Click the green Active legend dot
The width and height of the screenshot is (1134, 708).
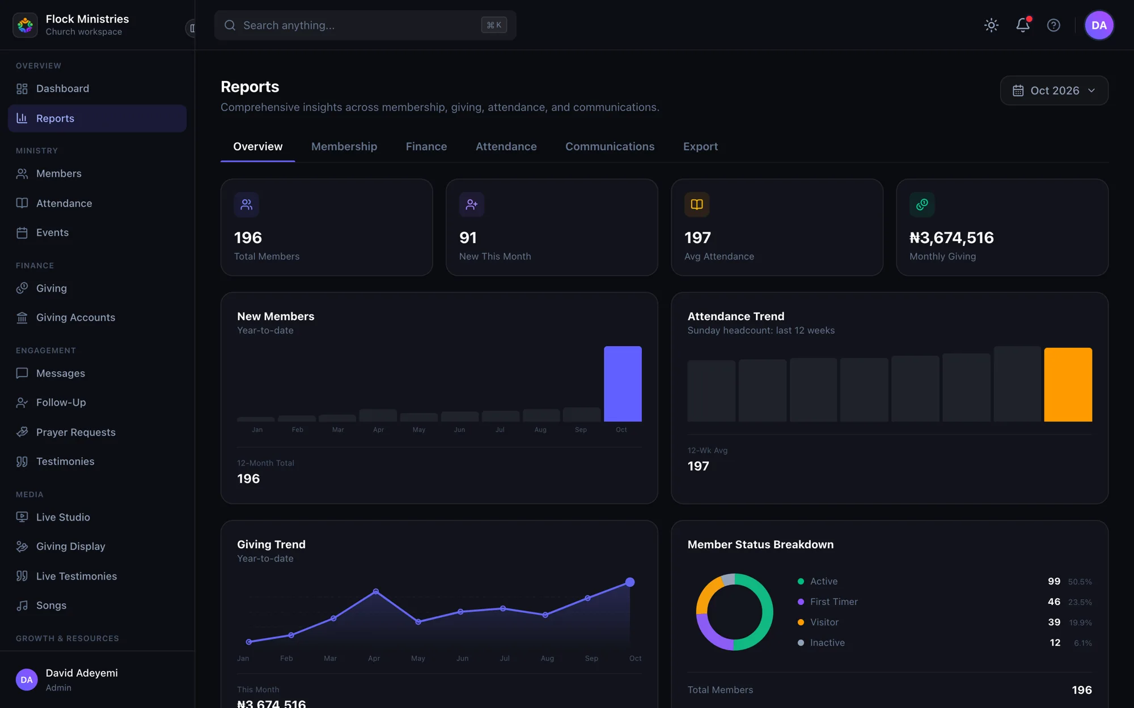tap(801, 581)
